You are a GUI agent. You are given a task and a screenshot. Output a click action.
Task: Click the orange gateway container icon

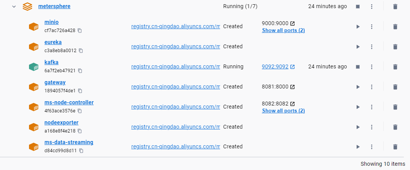[34, 87]
